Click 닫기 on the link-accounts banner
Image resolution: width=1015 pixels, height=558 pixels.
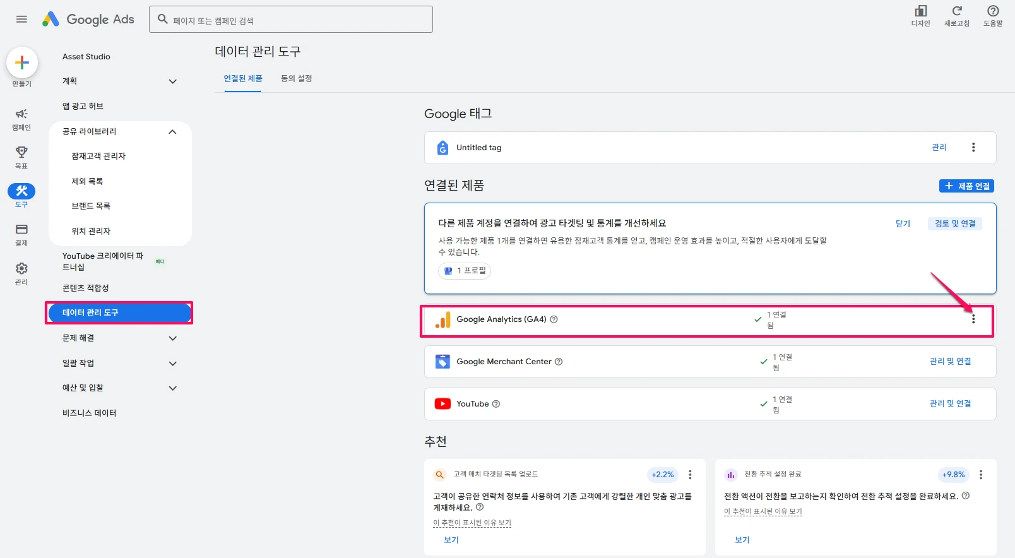903,223
